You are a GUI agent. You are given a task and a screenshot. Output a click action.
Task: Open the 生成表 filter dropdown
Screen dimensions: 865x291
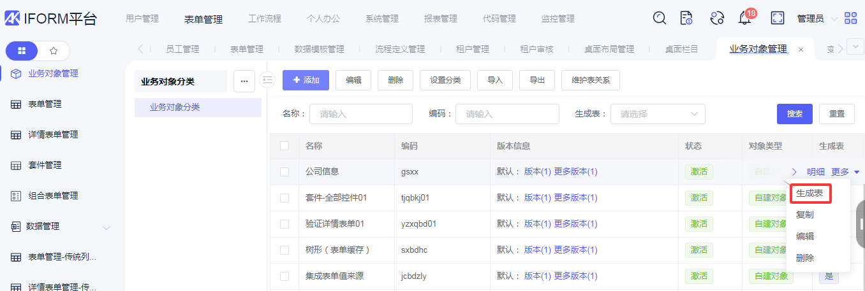658,114
